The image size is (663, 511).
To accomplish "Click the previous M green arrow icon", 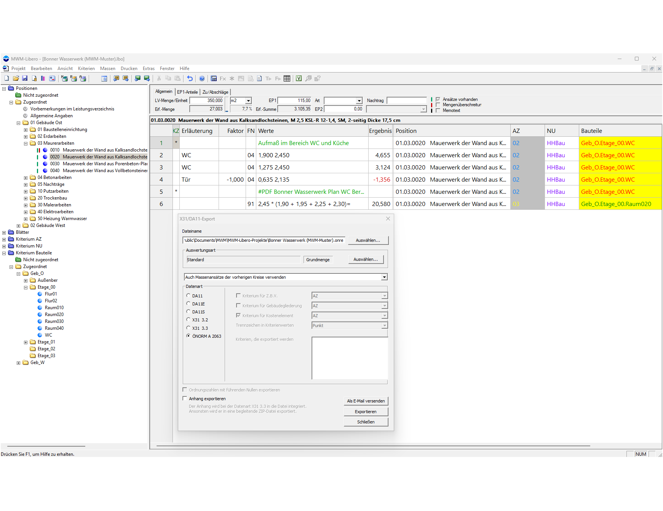I will pyautogui.click(x=137, y=78).
